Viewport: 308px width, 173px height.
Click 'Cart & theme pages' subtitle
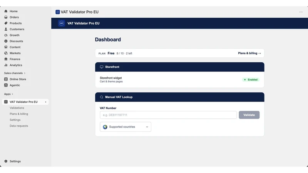click(x=111, y=82)
